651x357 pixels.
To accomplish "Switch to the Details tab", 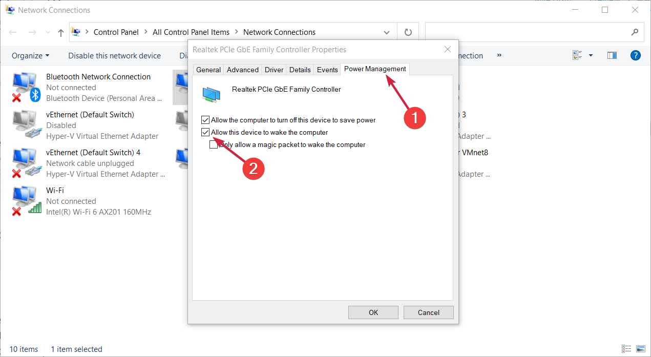I will coord(300,70).
